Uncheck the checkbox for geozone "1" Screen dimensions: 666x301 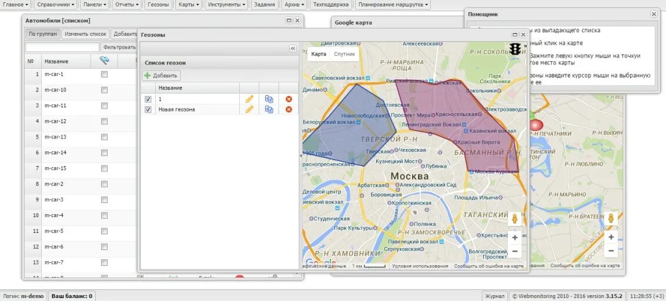point(148,99)
